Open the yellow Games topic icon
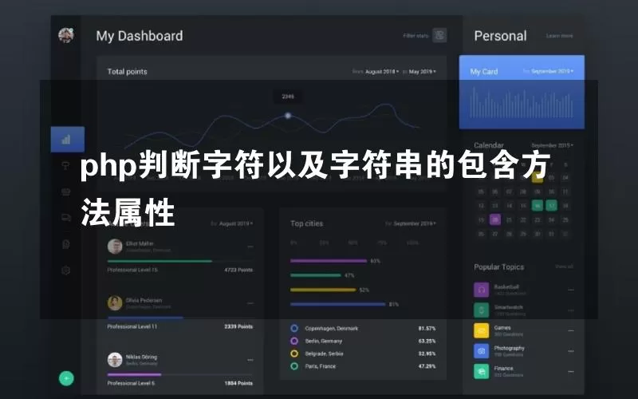 click(x=482, y=330)
